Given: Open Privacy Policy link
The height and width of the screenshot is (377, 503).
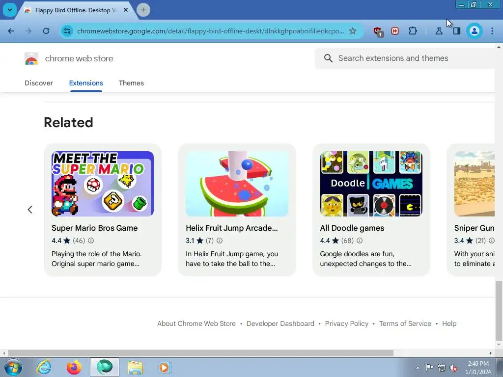Looking at the screenshot, I should pyautogui.click(x=347, y=323).
